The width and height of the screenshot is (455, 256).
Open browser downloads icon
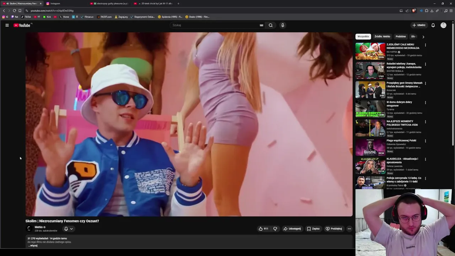coord(432,11)
